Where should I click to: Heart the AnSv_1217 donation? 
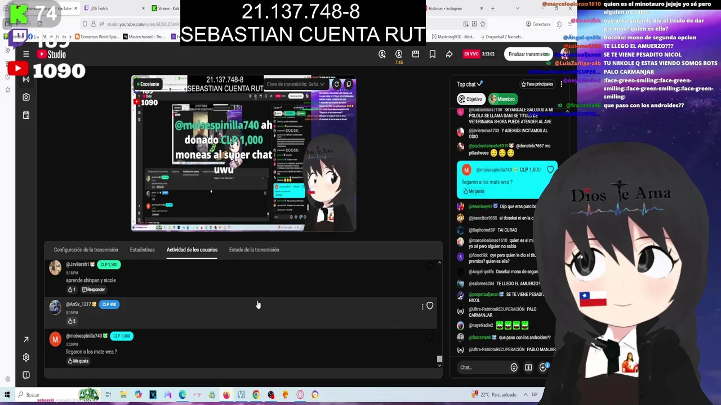click(430, 306)
